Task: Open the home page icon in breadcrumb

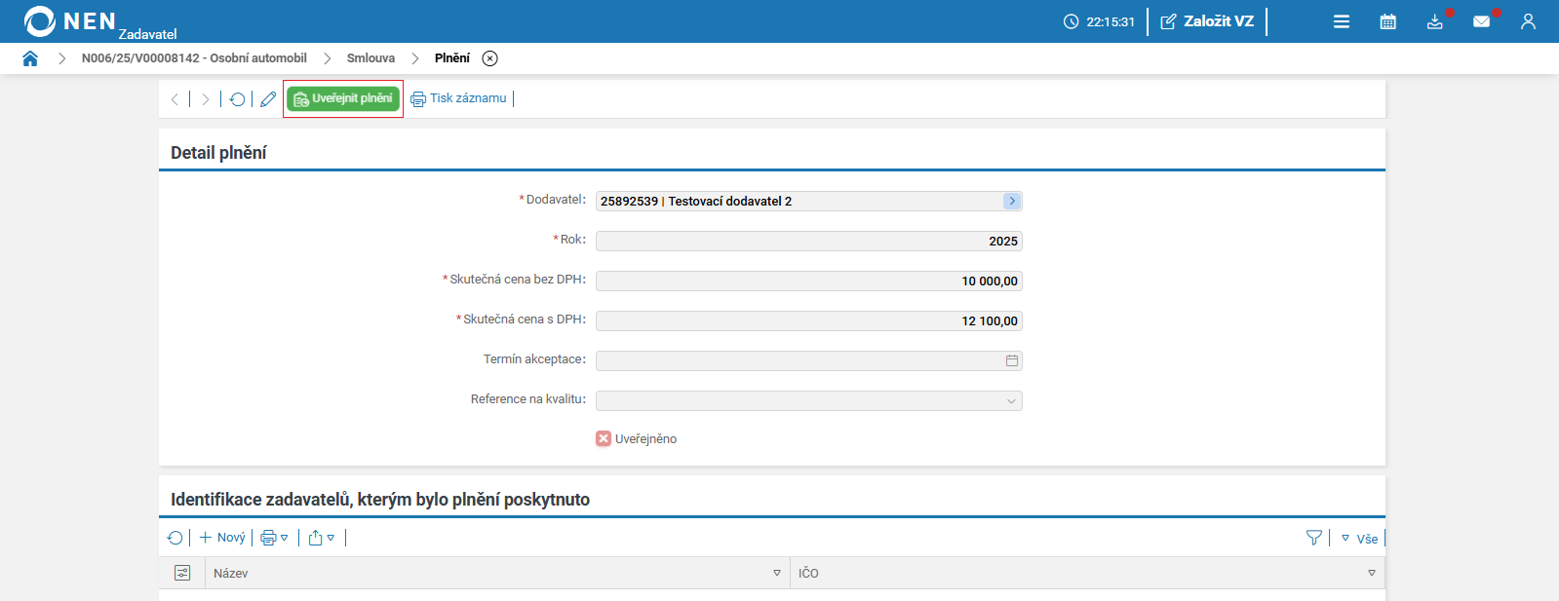Action: coord(30,58)
